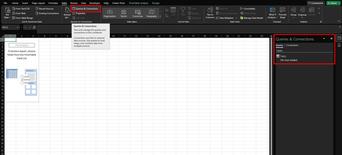
Task: Open the File menu
Action: pos(5,3)
